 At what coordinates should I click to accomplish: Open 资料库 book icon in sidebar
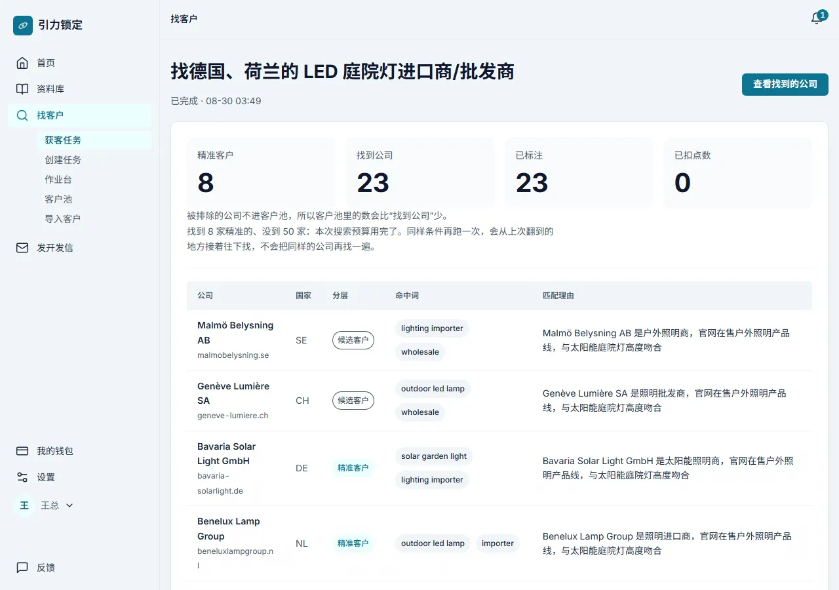coord(22,89)
